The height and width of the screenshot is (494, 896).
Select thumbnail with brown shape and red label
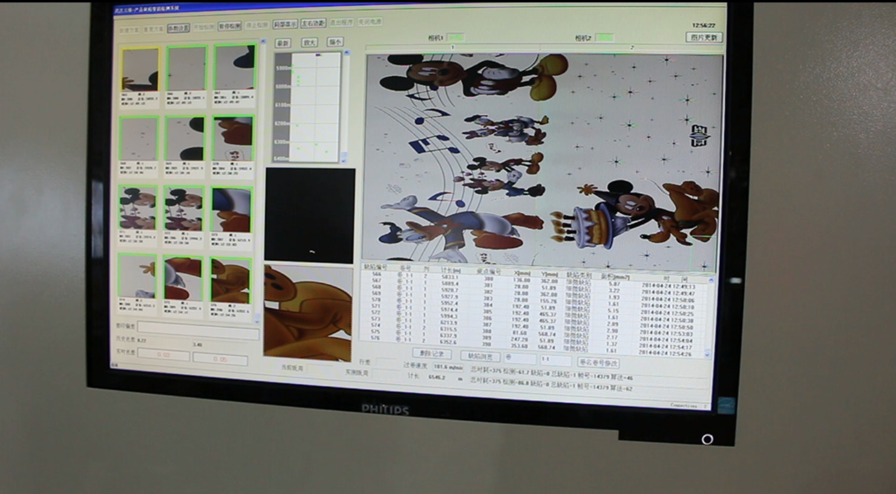pyautogui.click(x=232, y=138)
